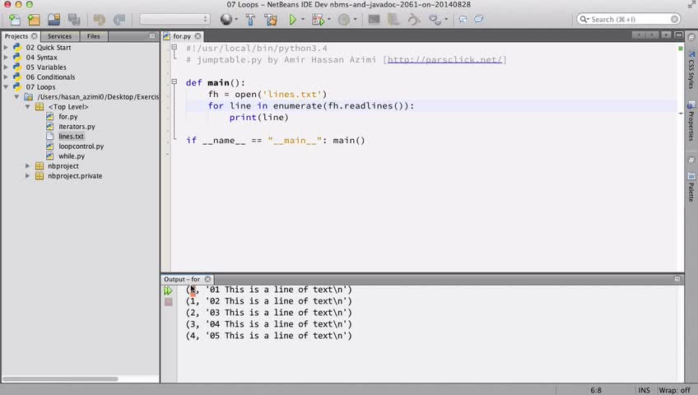Click the Clean and Build Project icon
Screen dimensions: 698x395
coord(271,19)
